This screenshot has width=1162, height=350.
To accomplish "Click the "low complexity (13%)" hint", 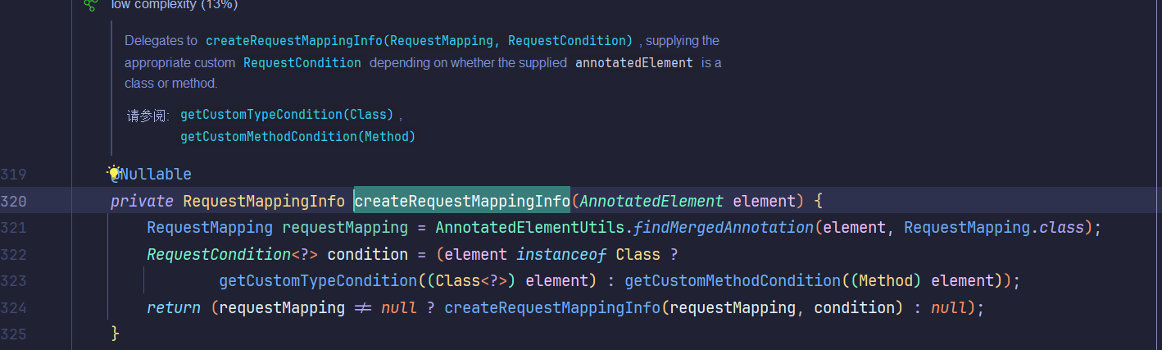I will 175,4.
